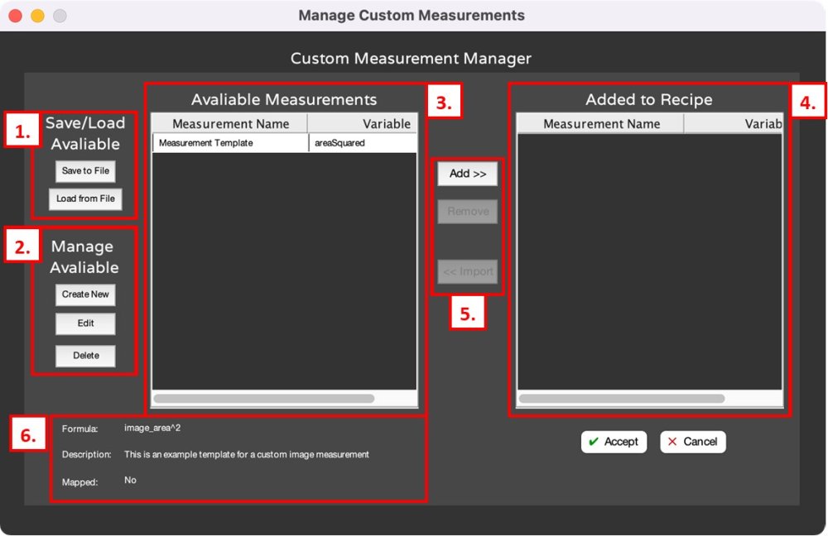Accept the custom measurement changes
This screenshot has height=536, width=828.
[614, 442]
